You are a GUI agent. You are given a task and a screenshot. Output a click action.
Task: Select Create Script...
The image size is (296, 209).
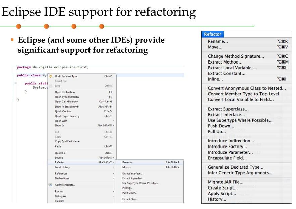pyautogui.click(x=247, y=188)
